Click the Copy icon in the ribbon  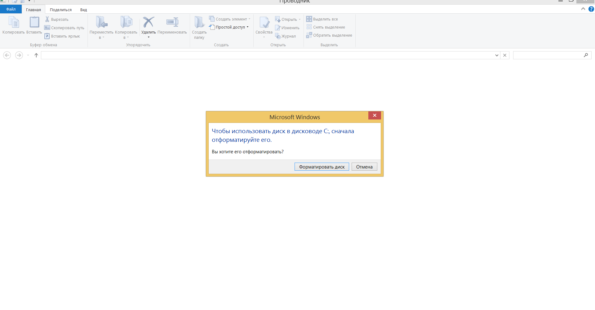pos(14,23)
